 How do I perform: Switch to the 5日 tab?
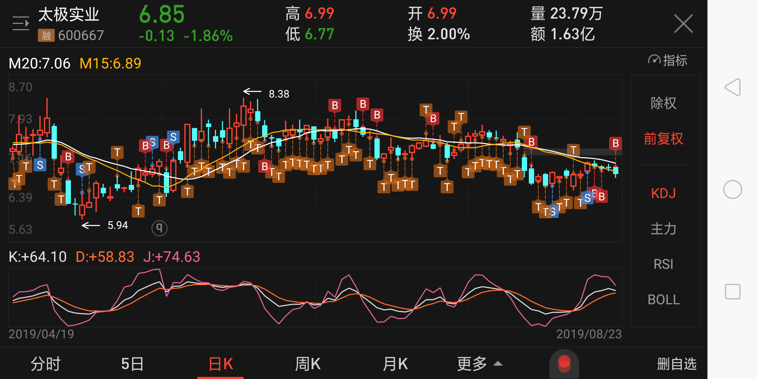pyautogui.click(x=132, y=364)
